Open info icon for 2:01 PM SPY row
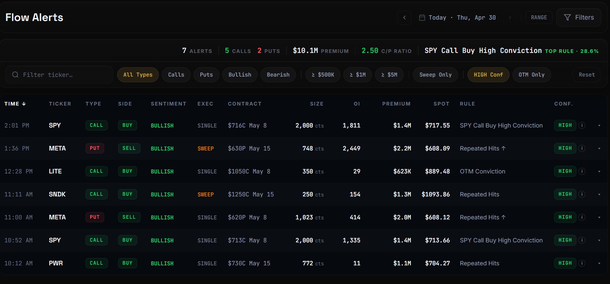This screenshot has width=610, height=284. point(582,126)
